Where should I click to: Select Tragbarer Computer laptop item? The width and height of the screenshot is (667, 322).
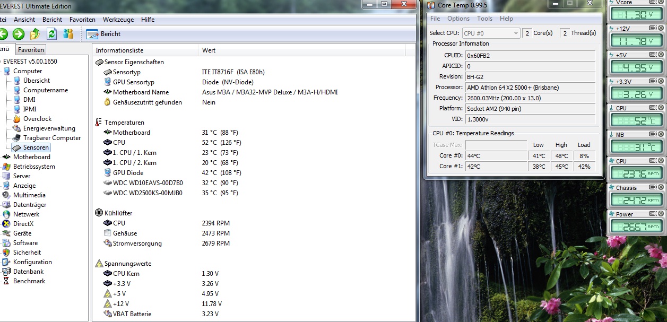(x=47, y=138)
